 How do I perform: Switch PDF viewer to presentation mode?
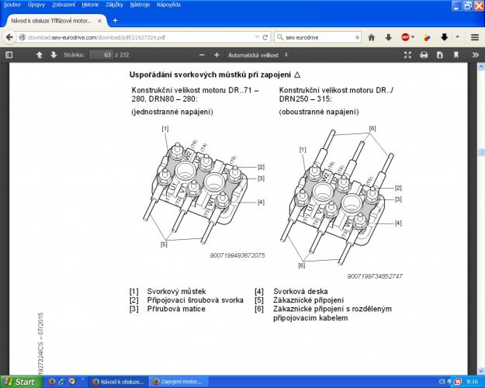[407, 55]
